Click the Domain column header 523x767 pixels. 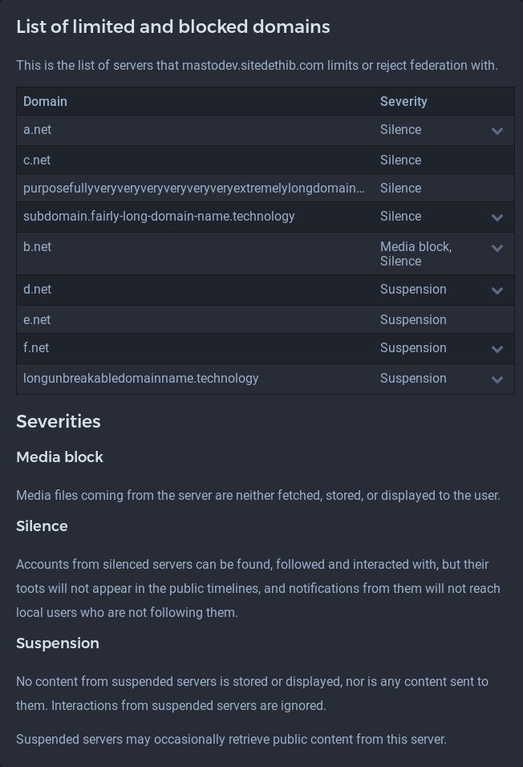(x=45, y=102)
